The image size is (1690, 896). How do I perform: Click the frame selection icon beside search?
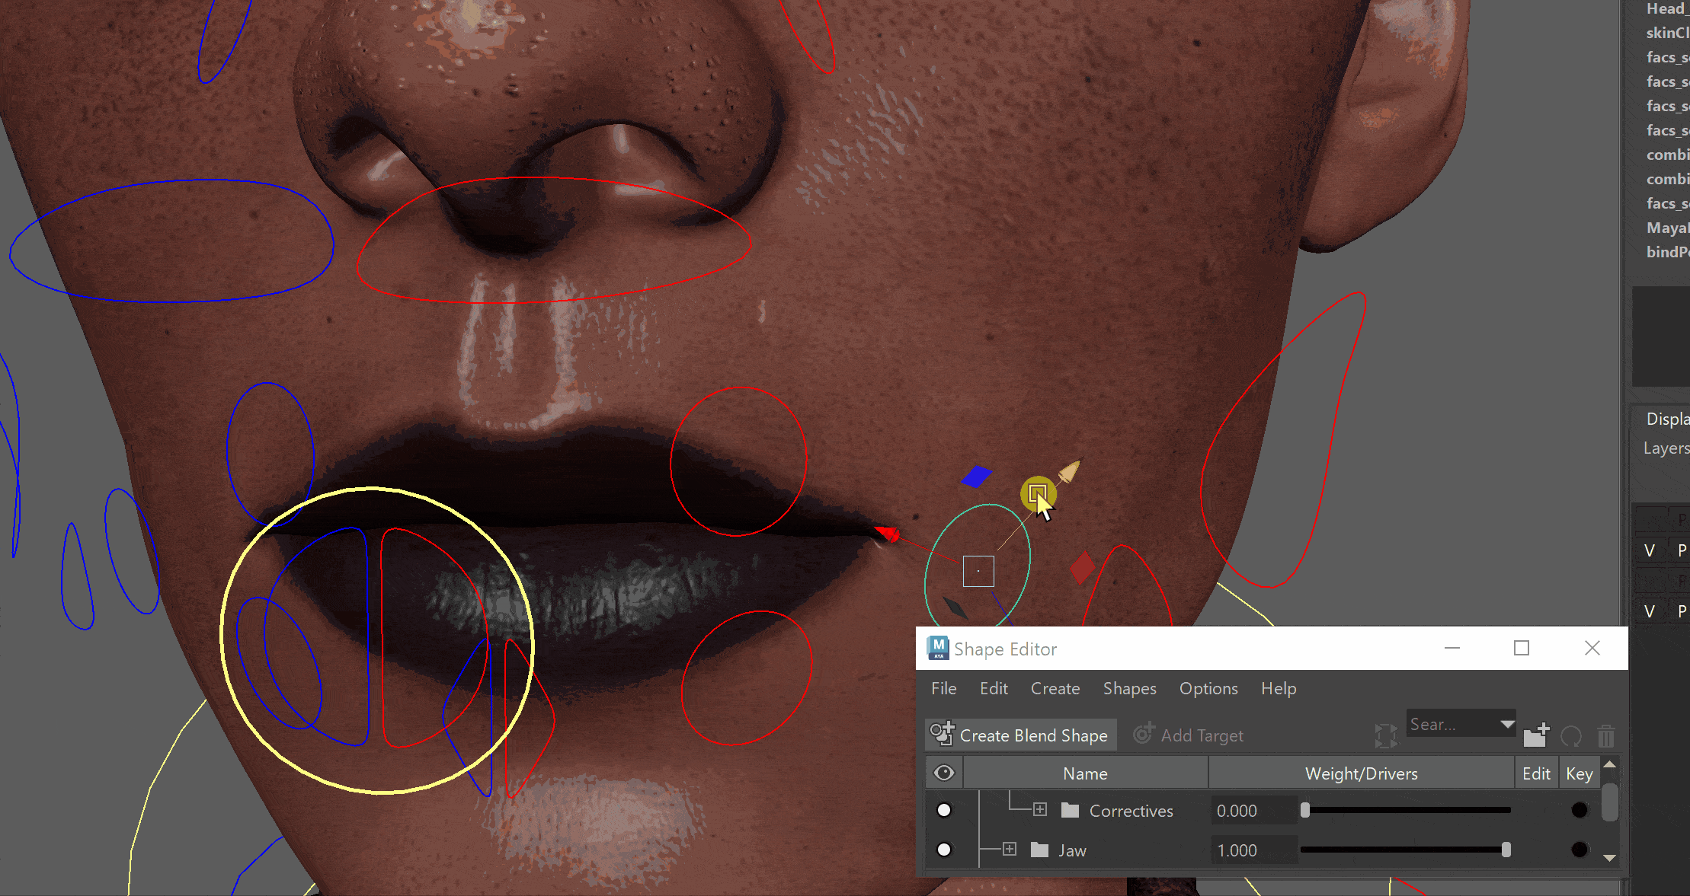1386,735
